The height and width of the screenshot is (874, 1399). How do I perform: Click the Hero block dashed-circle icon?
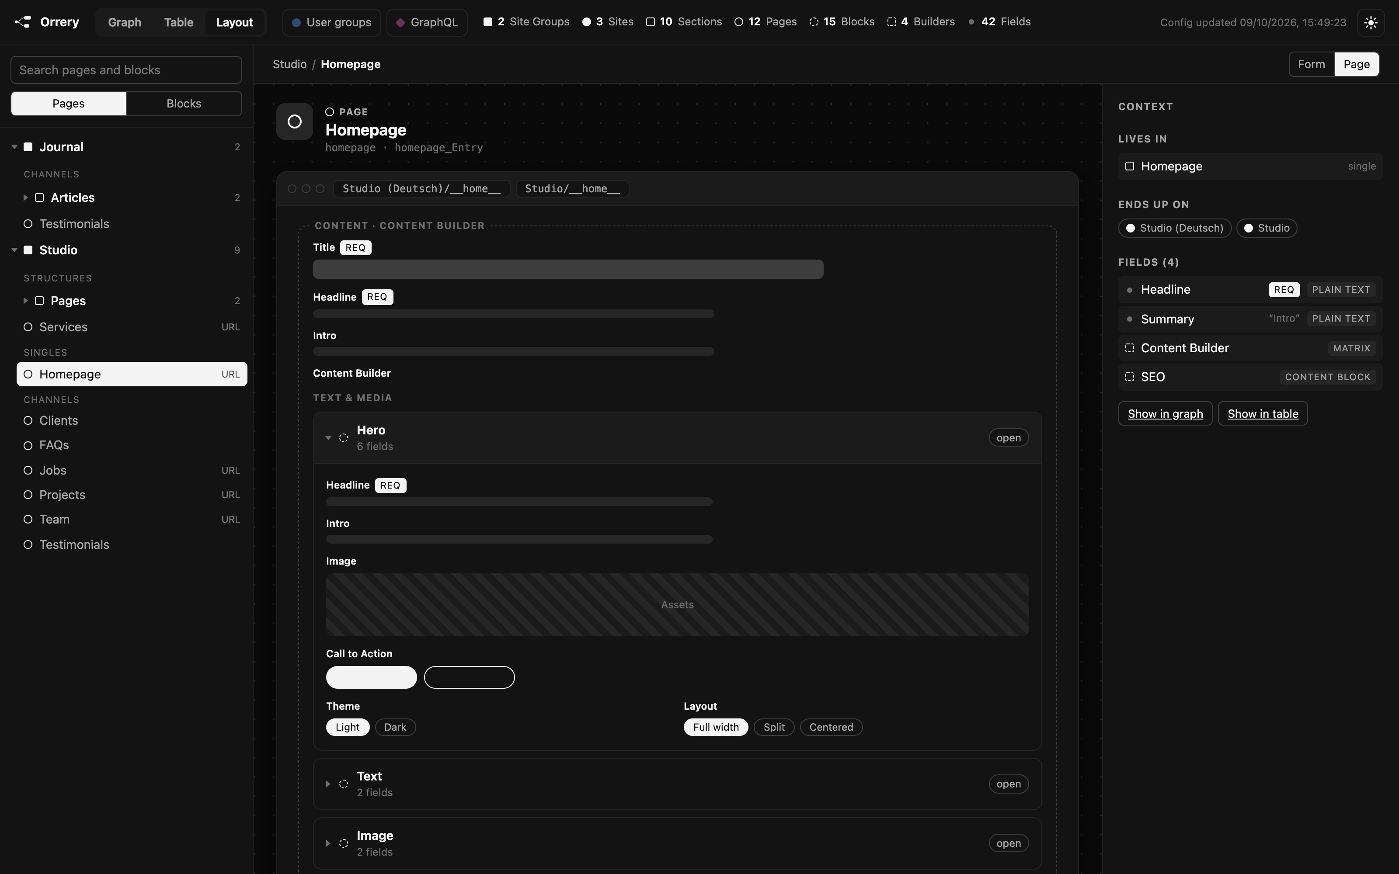click(343, 437)
